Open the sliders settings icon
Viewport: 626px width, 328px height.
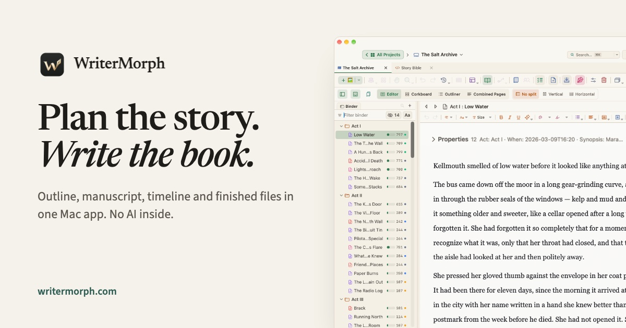point(593,80)
